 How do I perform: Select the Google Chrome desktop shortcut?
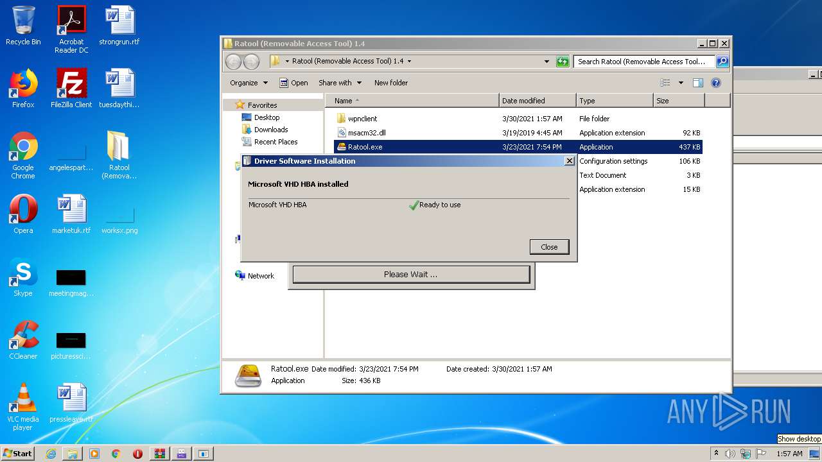(x=23, y=155)
